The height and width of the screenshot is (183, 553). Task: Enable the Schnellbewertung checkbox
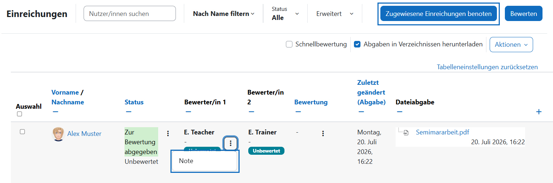pos(289,44)
